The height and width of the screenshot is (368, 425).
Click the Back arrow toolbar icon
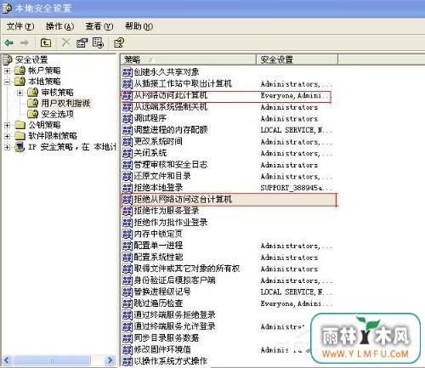(8, 42)
